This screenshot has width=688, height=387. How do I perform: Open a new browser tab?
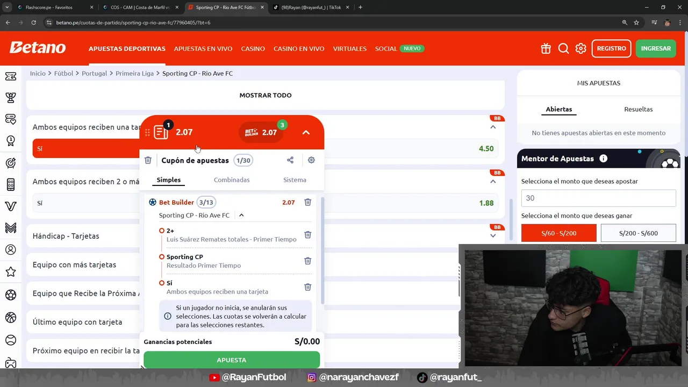pyautogui.click(x=360, y=8)
